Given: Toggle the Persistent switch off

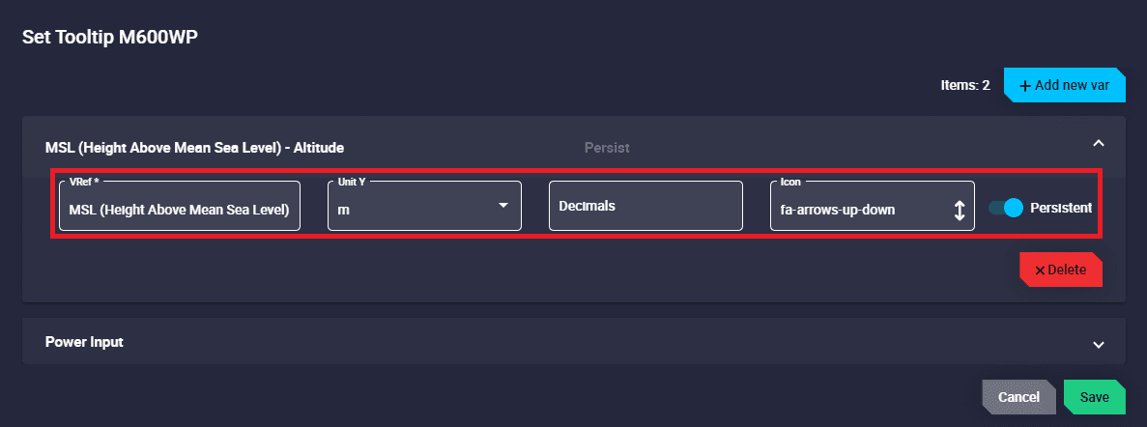Looking at the screenshot, I should coord(1007,208).
